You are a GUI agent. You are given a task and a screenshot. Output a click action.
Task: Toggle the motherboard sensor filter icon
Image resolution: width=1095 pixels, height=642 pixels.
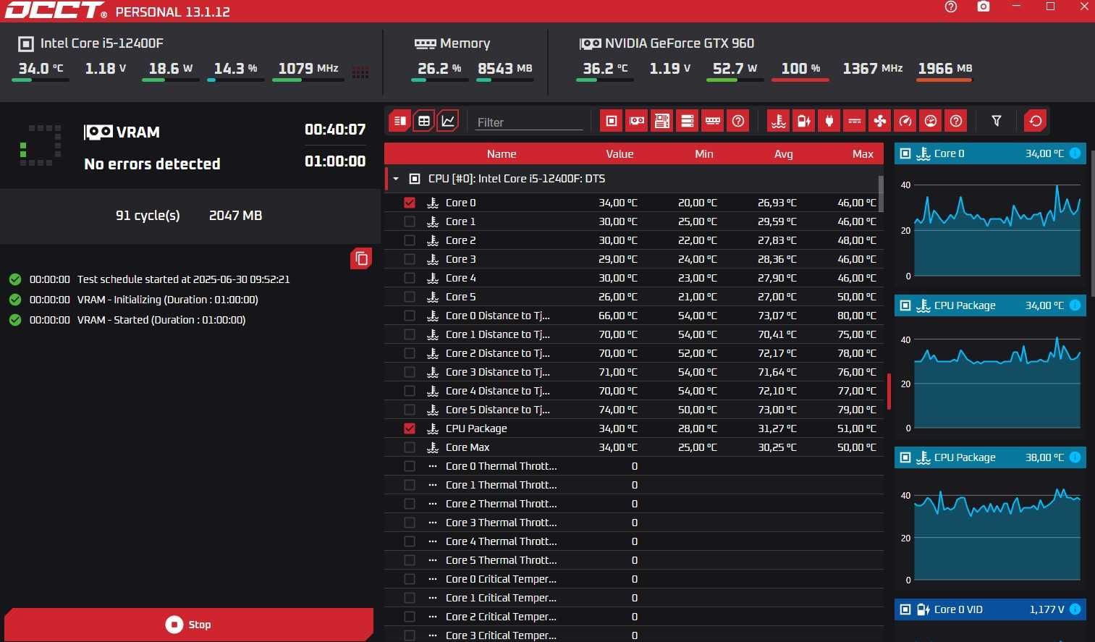[662, 121]
